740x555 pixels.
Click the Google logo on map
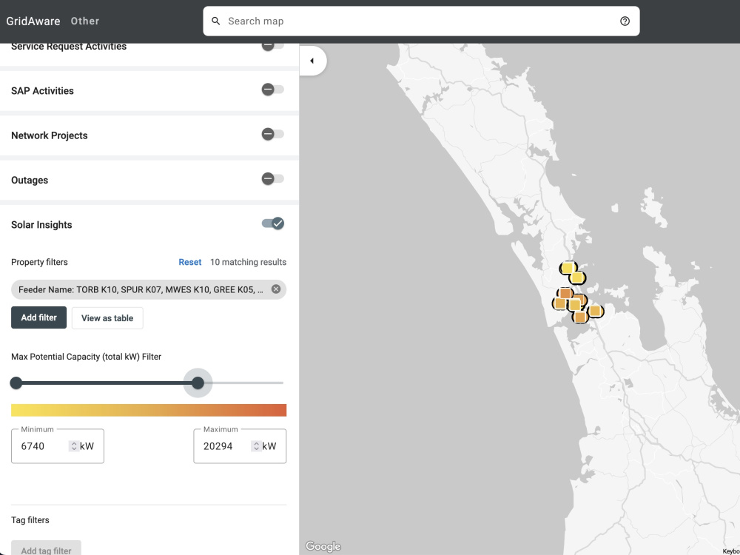[323, 546]
